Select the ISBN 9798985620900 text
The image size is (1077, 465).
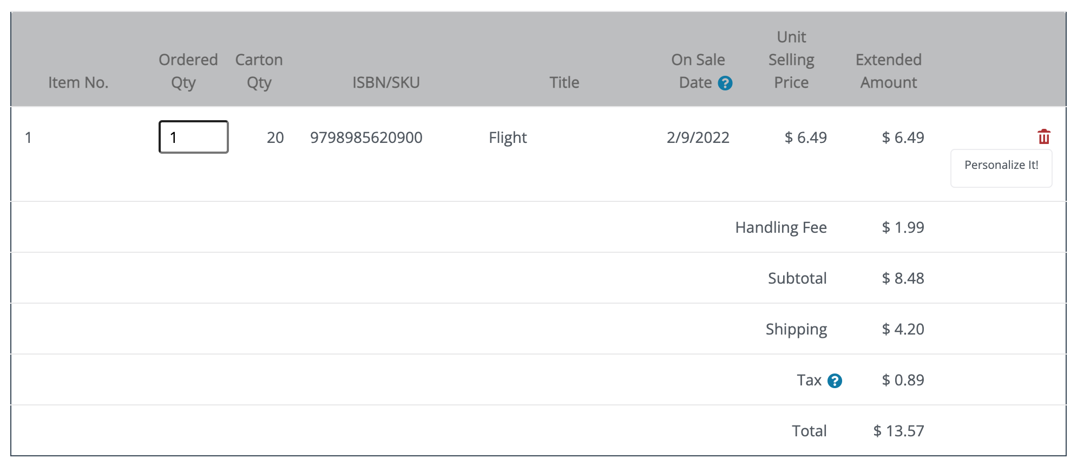(x=366, y=137)
